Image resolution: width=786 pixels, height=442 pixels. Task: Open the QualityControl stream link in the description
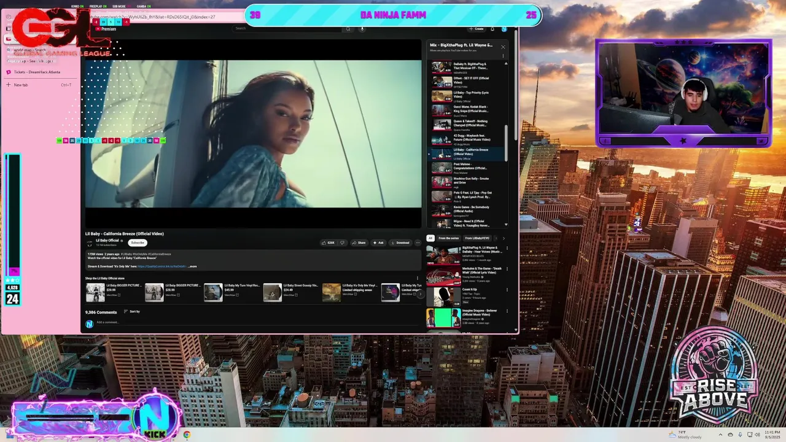pyautogui.click(x=161, y=266)
